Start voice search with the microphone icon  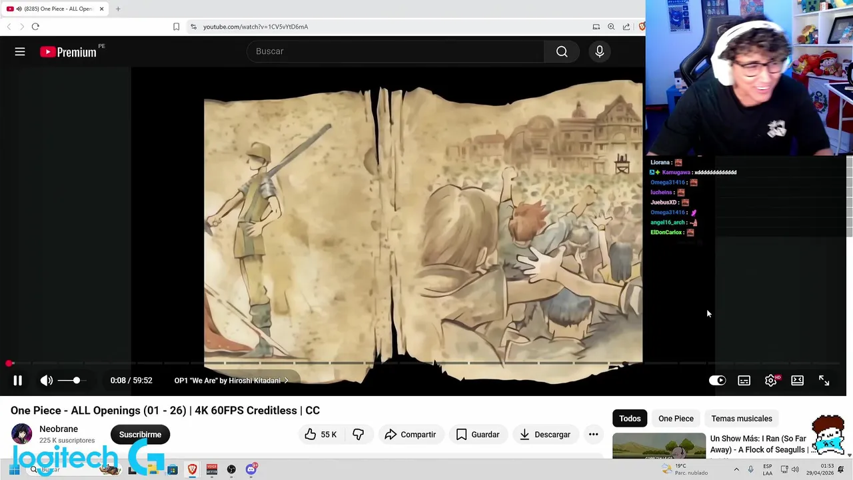[600, 51]
